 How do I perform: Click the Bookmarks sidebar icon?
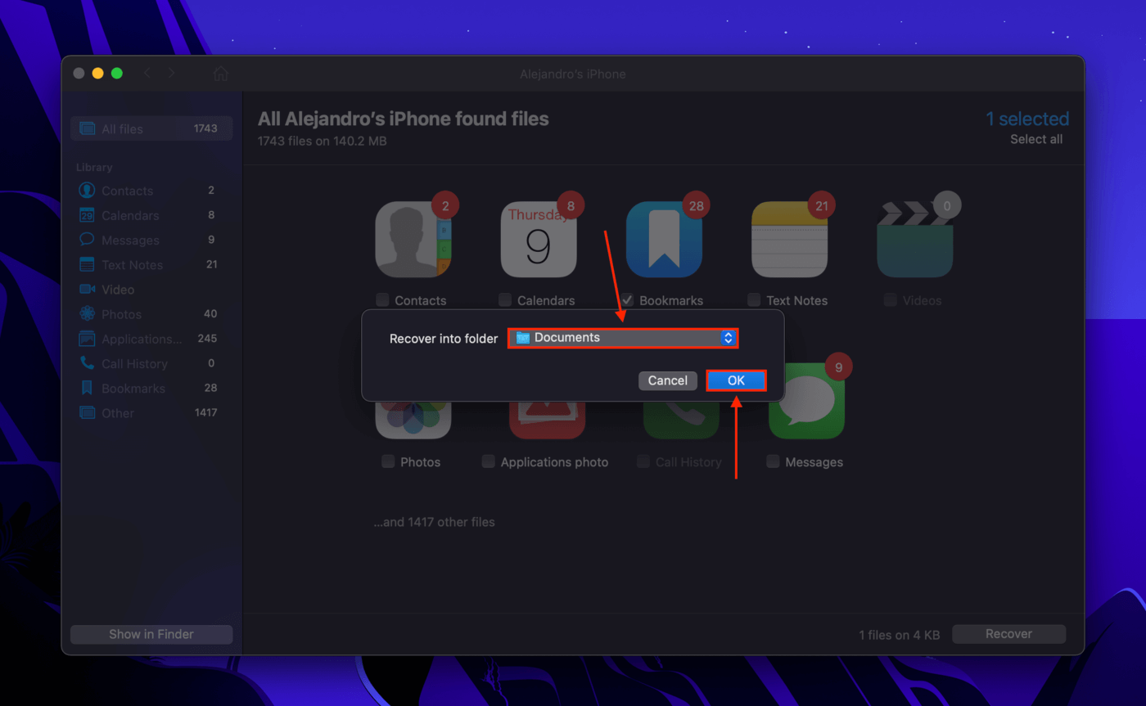coord(87,388)
